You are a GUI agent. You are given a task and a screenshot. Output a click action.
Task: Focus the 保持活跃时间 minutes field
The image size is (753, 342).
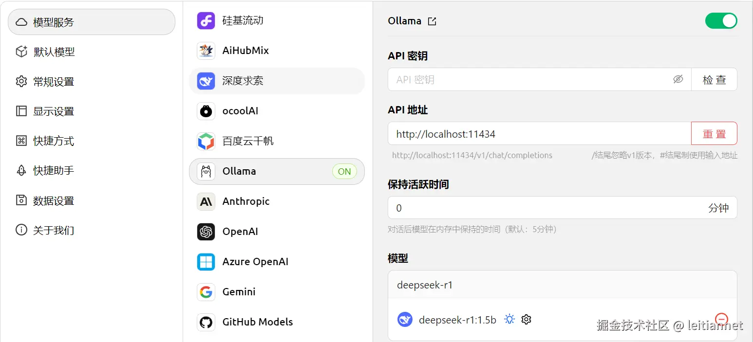[x=563, y=208]
